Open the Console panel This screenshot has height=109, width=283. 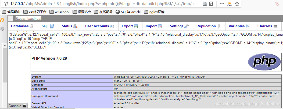(x=17, y=106)
